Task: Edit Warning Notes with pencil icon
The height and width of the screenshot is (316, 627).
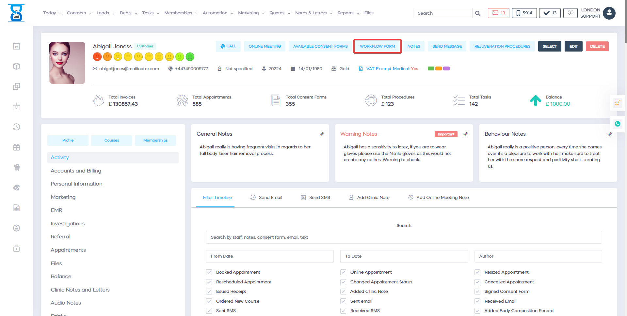Action: [x=466, y=134]
